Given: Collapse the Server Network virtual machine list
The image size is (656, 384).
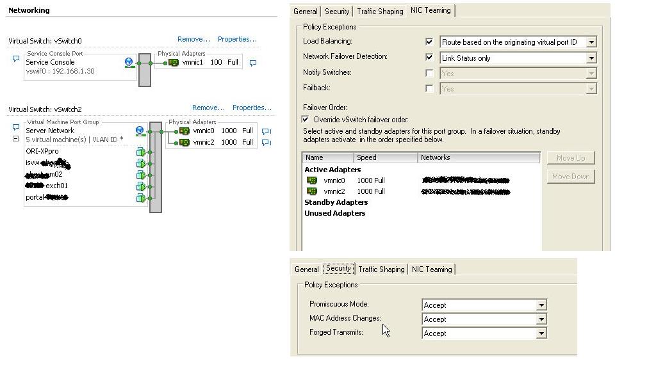Looking at the screenshot, I should [x=15, y=139].
